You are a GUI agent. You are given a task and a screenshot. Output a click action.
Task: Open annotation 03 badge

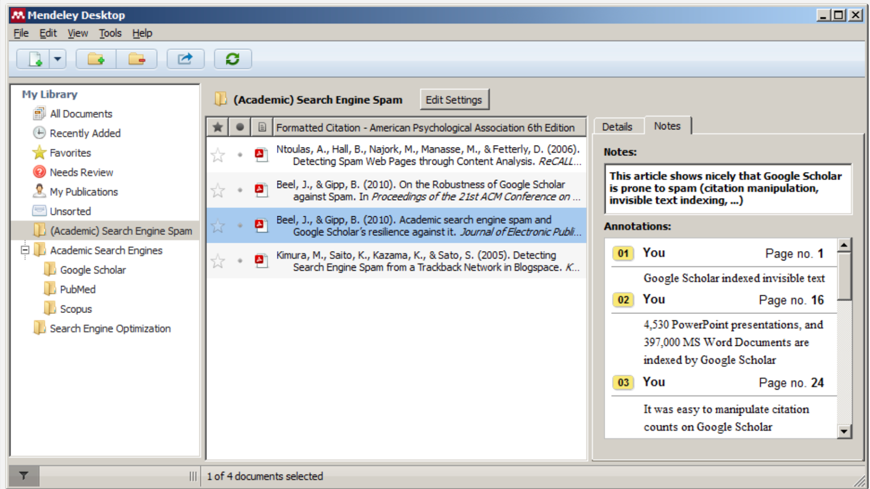[623, 383]
